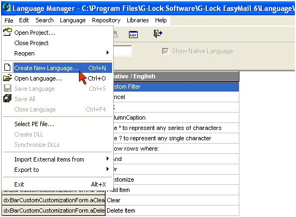
Task: Select Create New Language... menu entry
Action: point(57,68)
